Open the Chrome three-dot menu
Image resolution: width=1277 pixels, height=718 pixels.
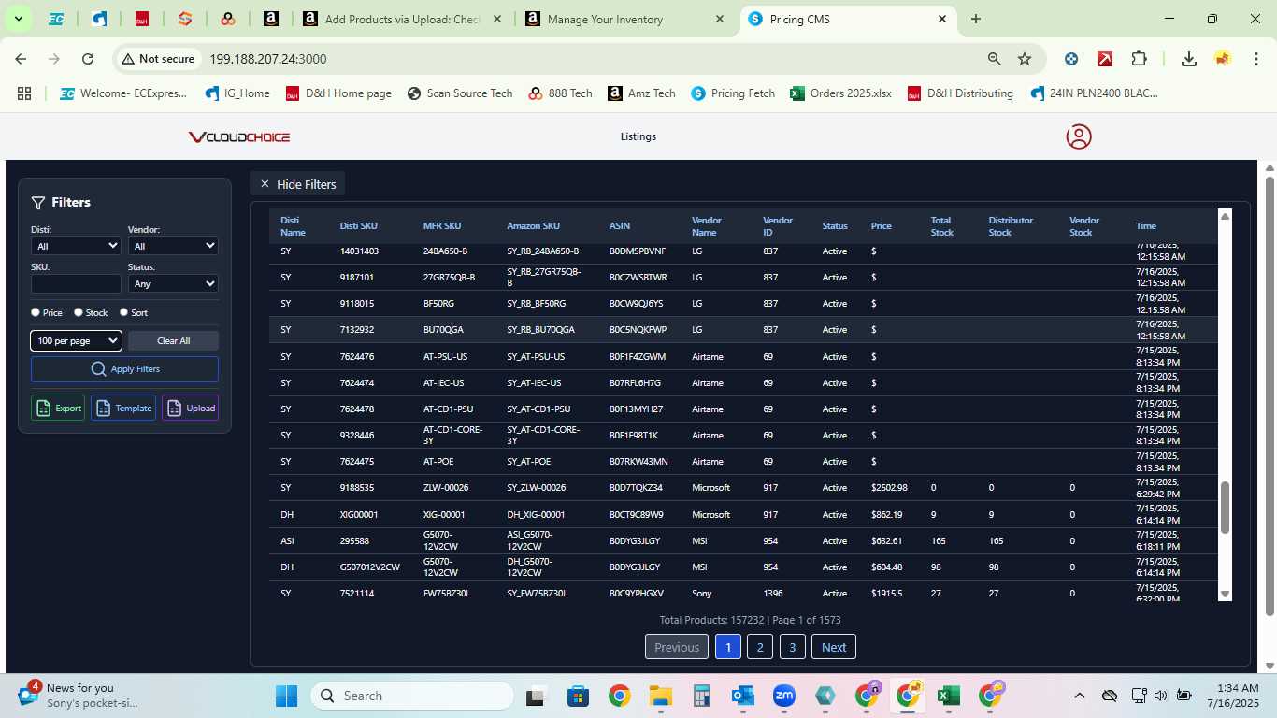[1255, 59]
